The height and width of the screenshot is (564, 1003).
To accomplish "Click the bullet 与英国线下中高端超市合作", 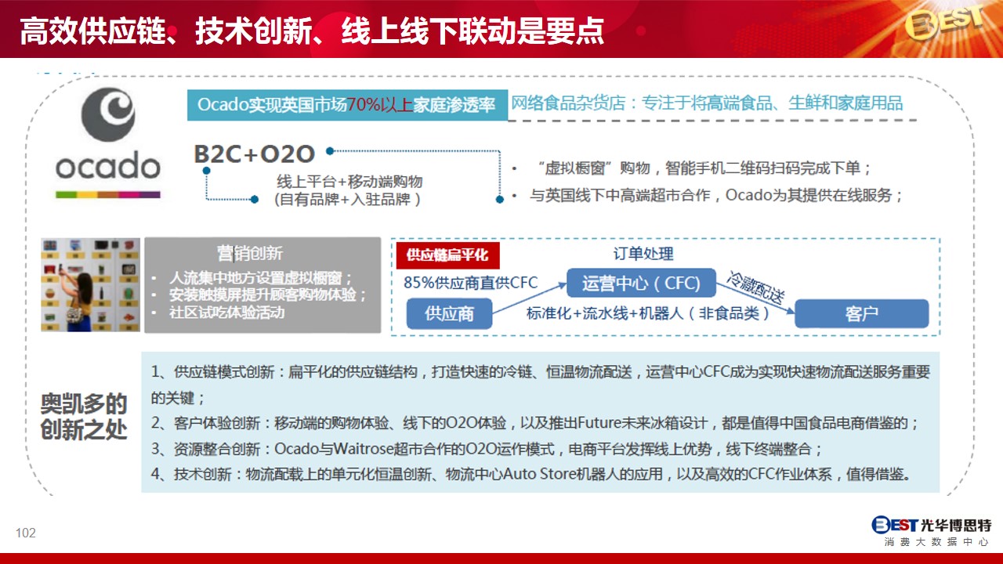I will [x=708, y=195].
